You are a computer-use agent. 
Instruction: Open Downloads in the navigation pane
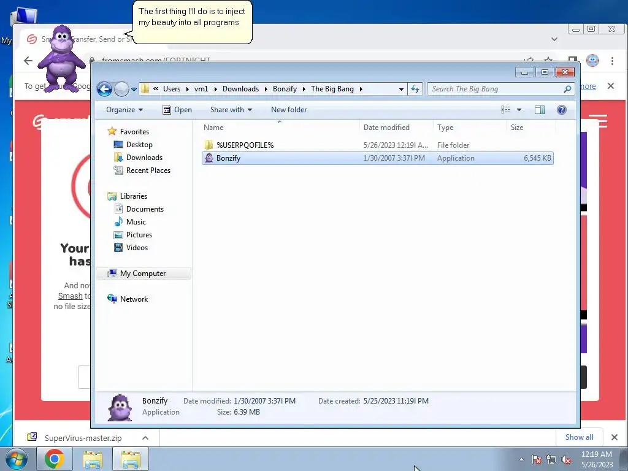coord(144,158)
